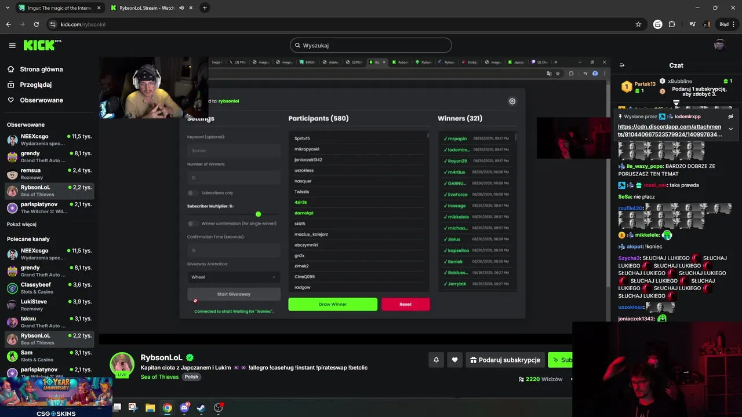Click Draw Winner green button
Viewport: 742px width, 417px height.
coord(333,304)
